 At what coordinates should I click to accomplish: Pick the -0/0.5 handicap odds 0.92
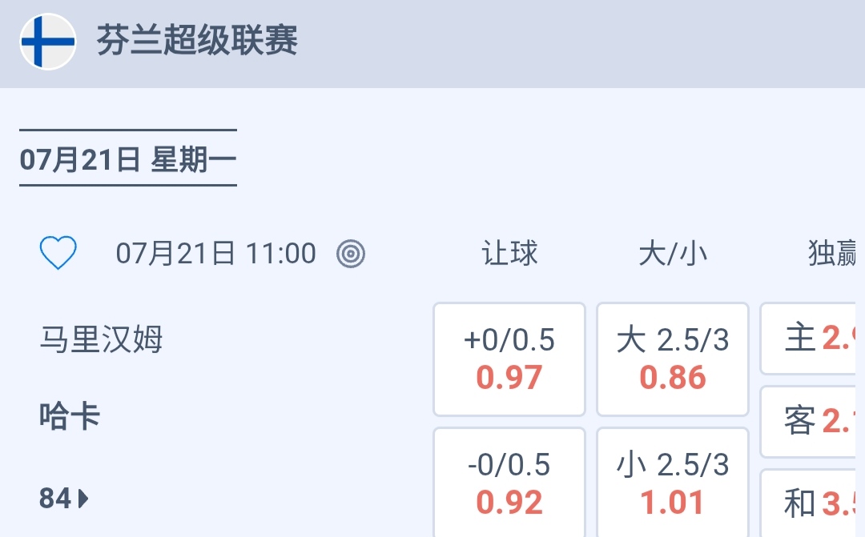[509, 483]
